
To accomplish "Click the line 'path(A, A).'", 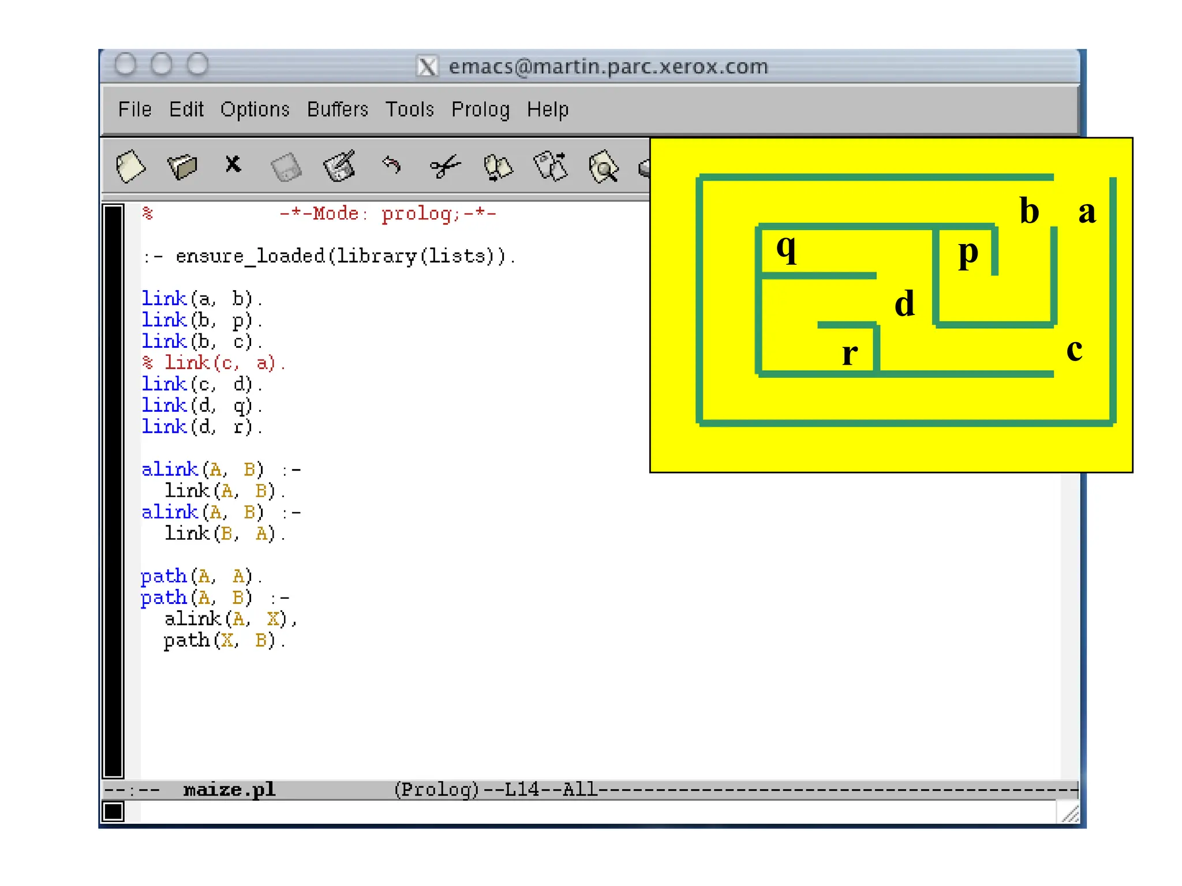I will pos(202,576).
